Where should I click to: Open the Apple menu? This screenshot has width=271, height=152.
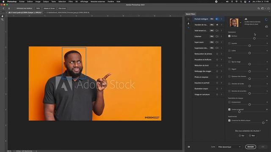[x=3, y=2]
